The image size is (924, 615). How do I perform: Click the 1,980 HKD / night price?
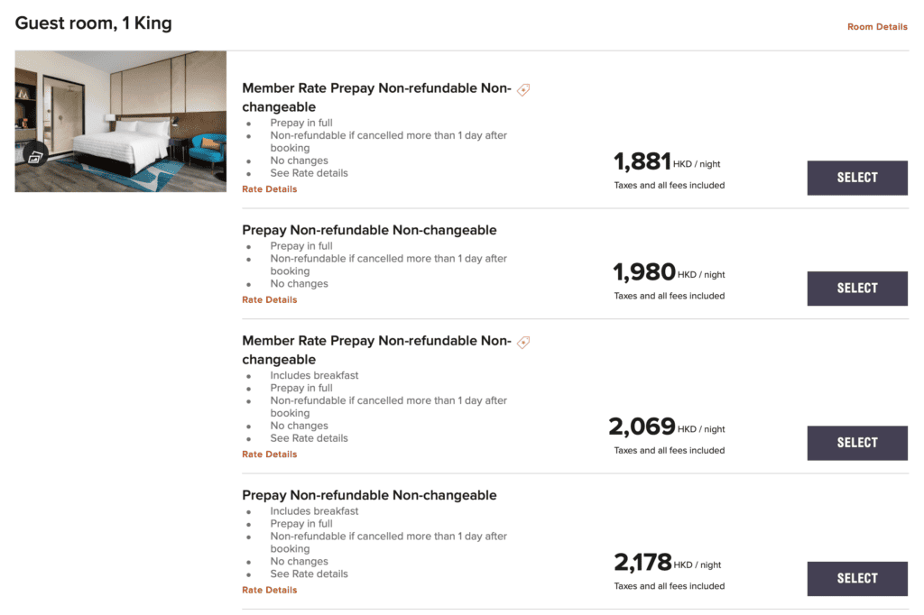point(668,272)
